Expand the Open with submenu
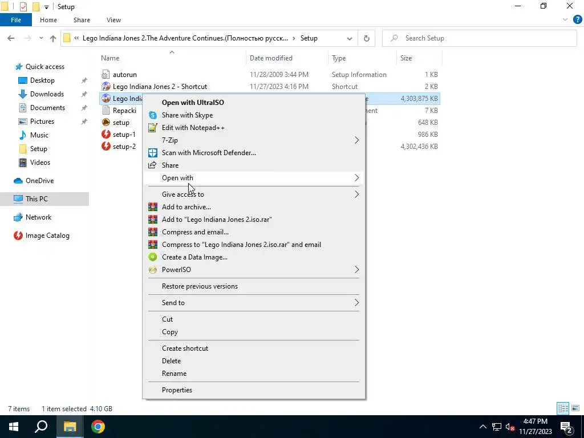 (254, 178)
